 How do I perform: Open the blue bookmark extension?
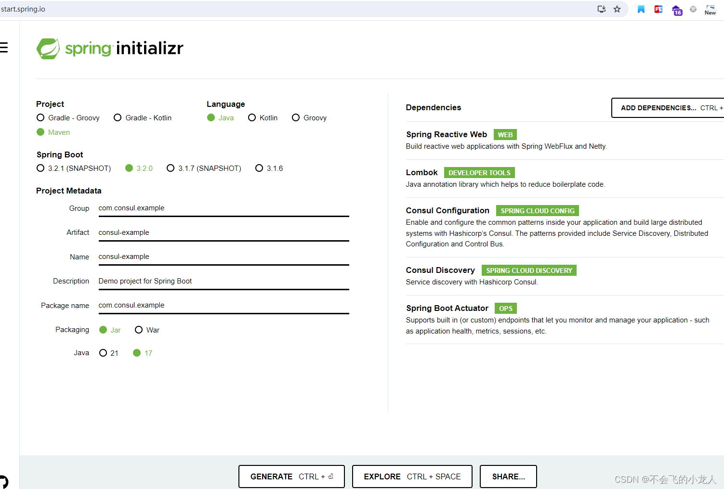point(641,9)
